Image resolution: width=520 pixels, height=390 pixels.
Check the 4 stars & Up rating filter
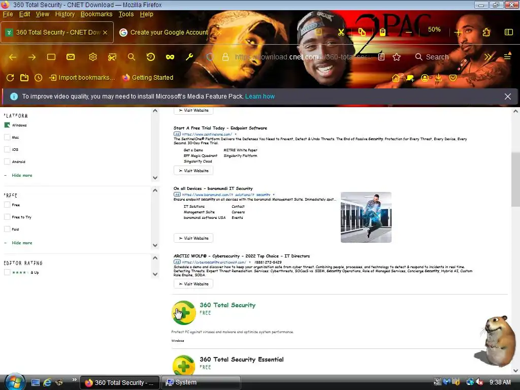7,273
